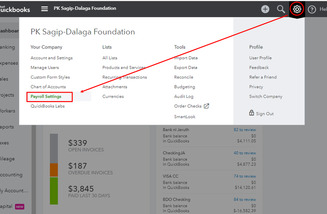
Task: Open Import Data tool
Action: click(186, 58)
